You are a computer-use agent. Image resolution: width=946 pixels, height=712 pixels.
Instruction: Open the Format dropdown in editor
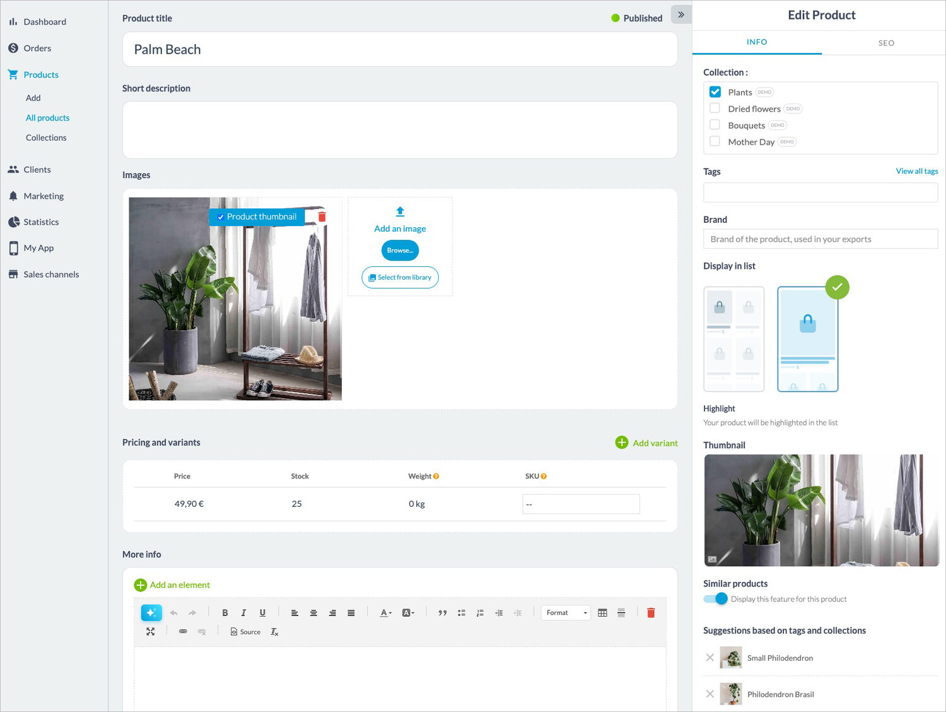(x=566, y=613)
